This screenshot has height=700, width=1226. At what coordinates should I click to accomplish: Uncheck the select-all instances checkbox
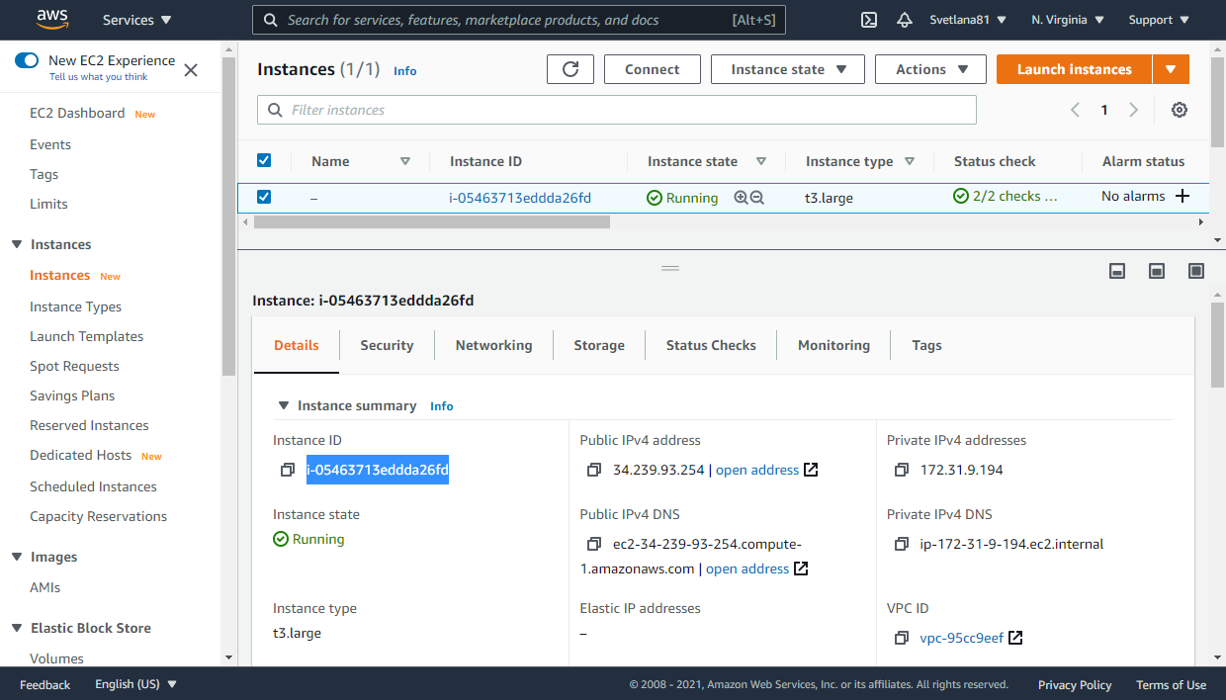[264, 160]
